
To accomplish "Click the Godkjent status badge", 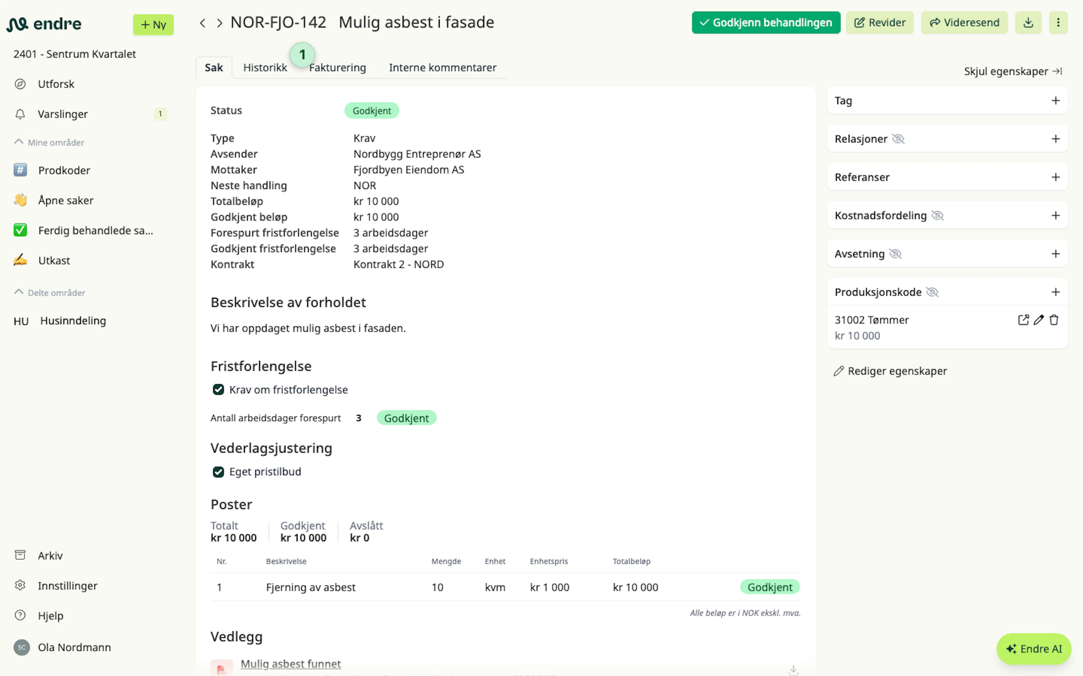I will point(371,110).
